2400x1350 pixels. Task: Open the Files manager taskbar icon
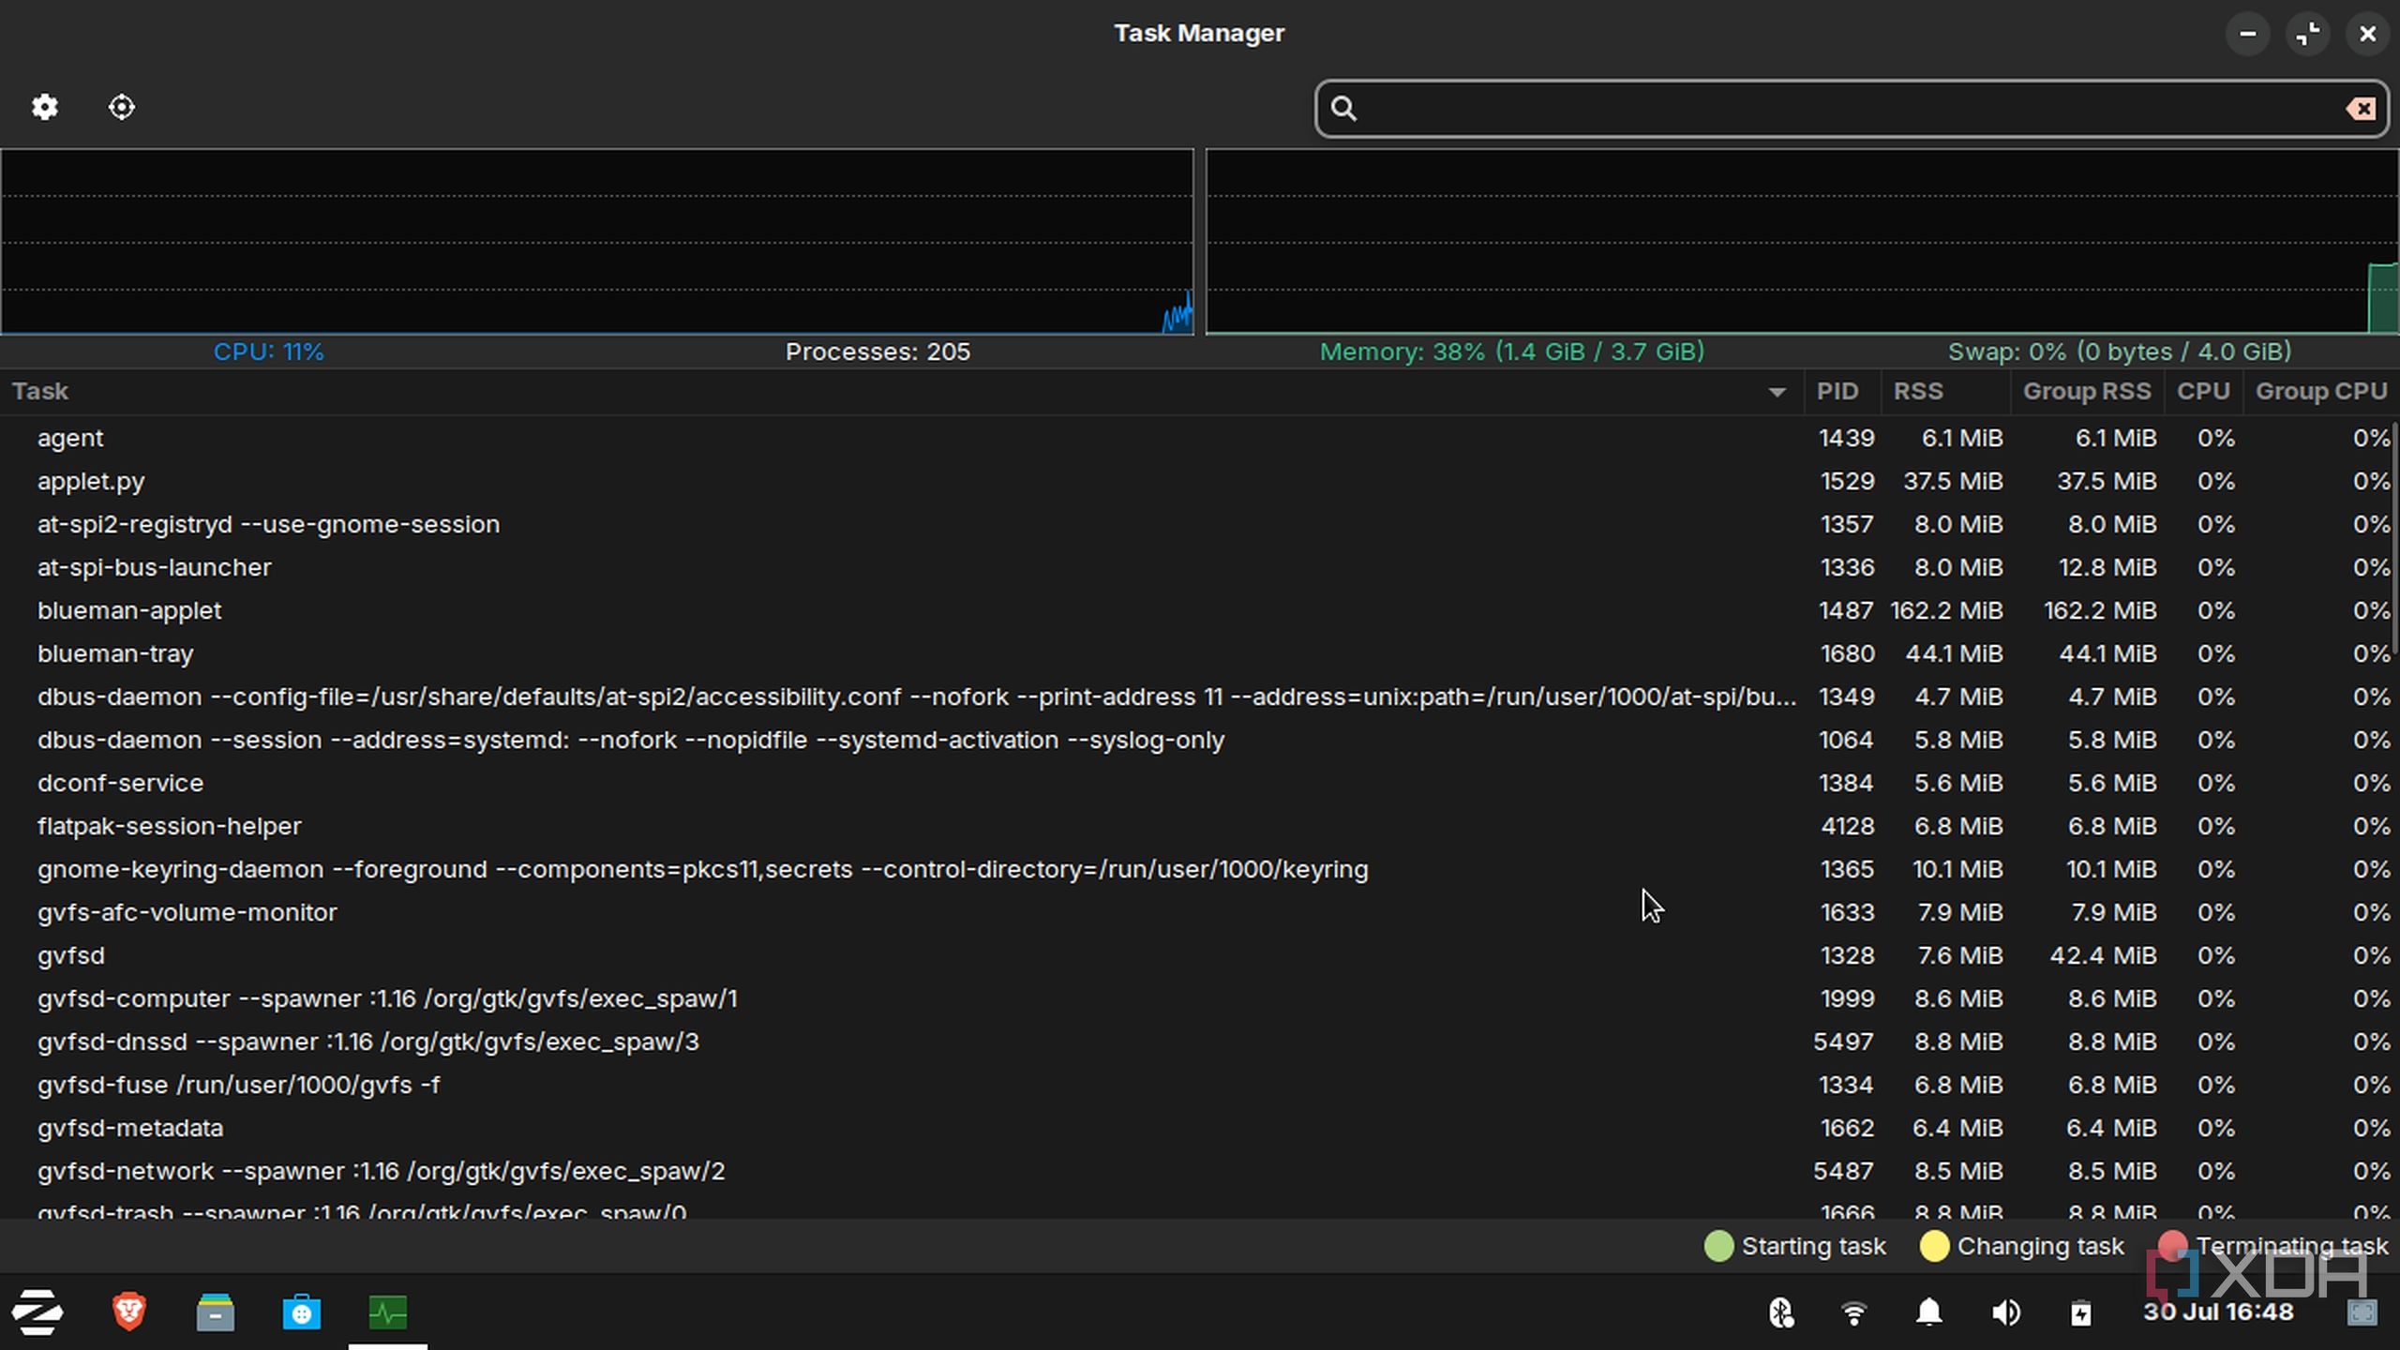pyautogui.click(x=216, y=1312)
